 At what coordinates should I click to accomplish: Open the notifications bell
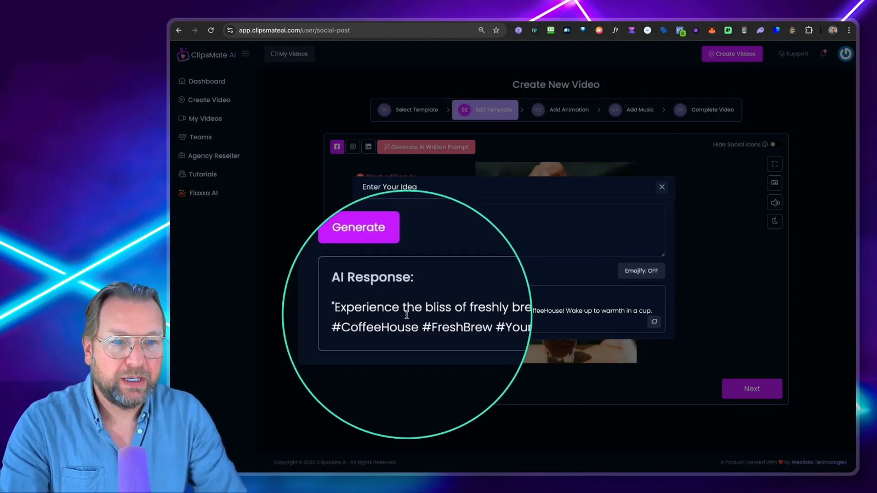[823, 53]
